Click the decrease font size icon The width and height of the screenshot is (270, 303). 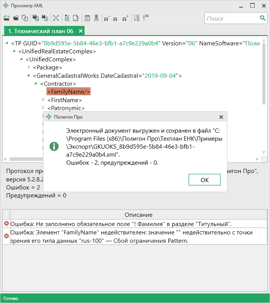(x=106, y=18)
